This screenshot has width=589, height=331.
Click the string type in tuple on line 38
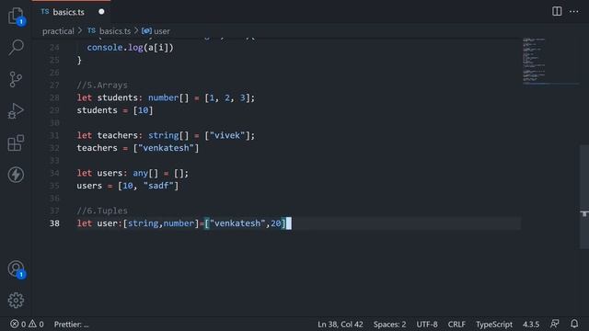[x=144, y=223]
